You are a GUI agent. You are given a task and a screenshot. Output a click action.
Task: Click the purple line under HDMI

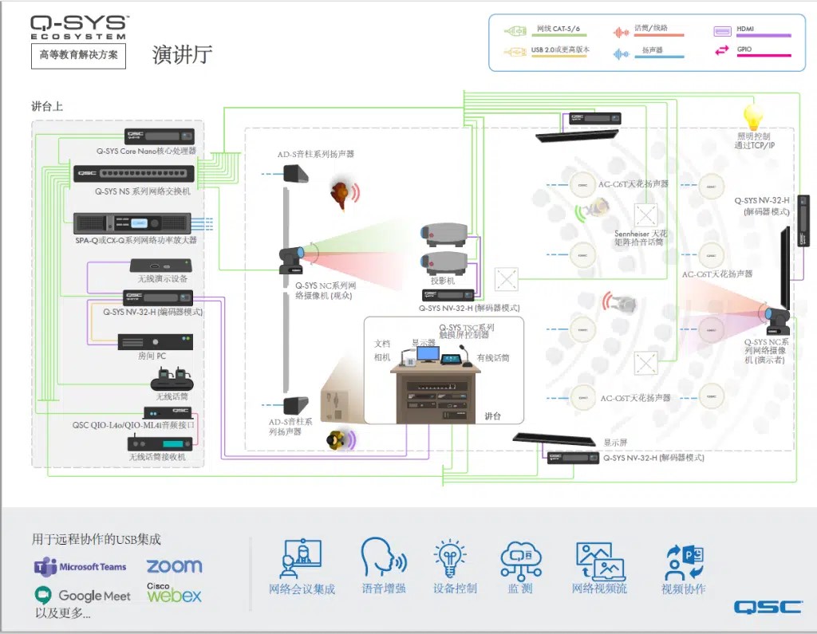point(764,35)
